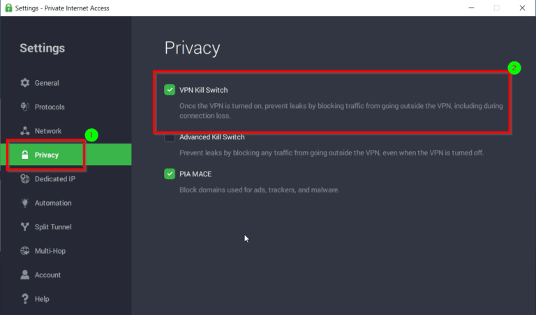The width and height of the screenshot is (536, 315).
Task: Click the Automation lightbulb icon
Action: click(24, 203)
